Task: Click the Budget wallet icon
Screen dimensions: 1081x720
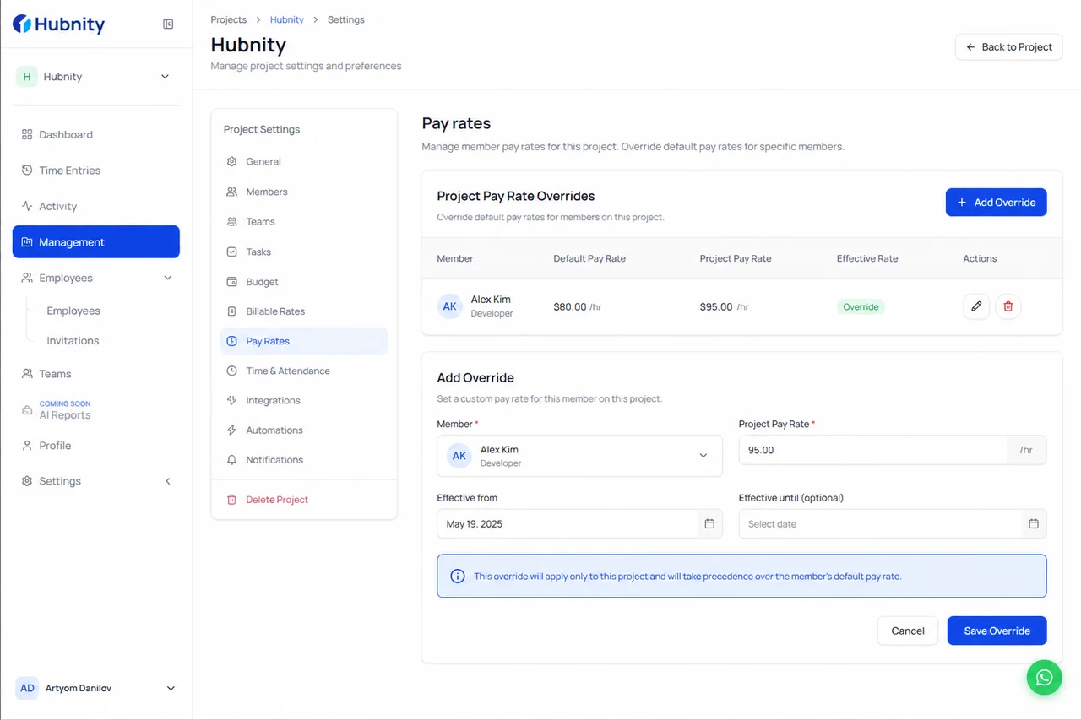Action: [x=231, y=282]
